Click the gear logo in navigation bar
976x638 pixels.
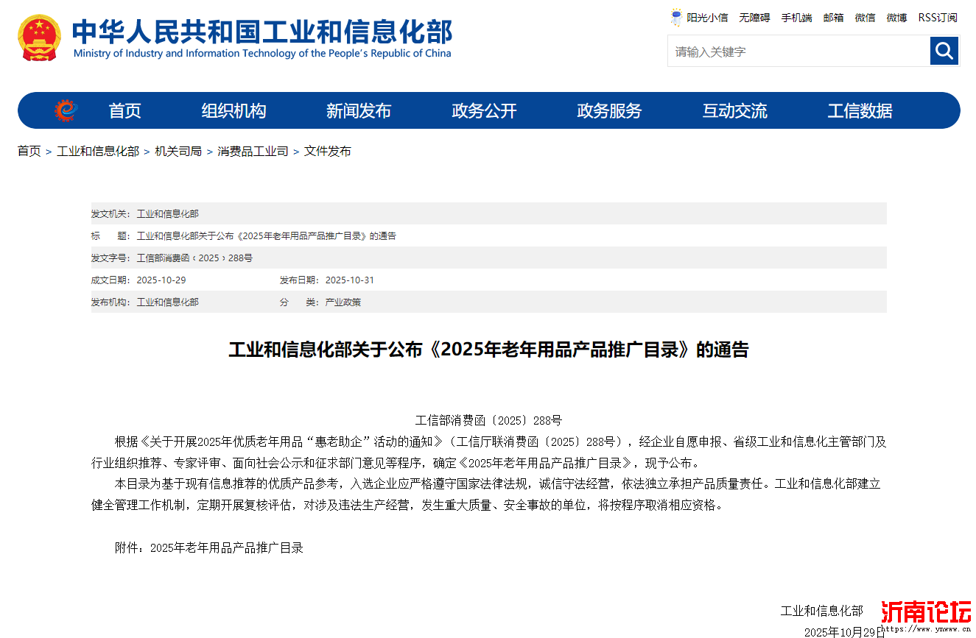[66, 110]
